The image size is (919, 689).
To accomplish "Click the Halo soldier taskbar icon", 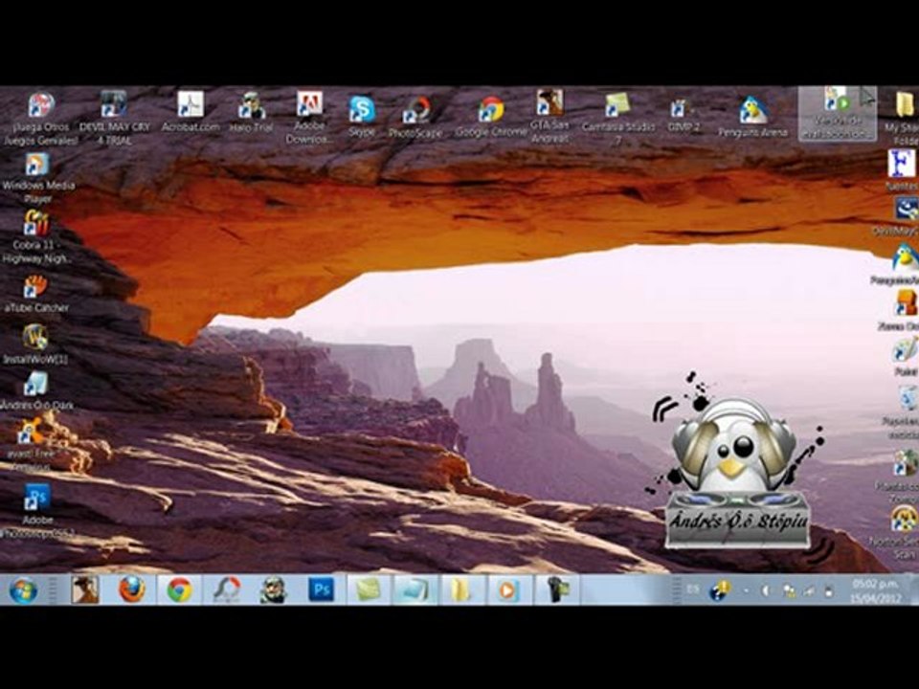I will tap(273, 589).
